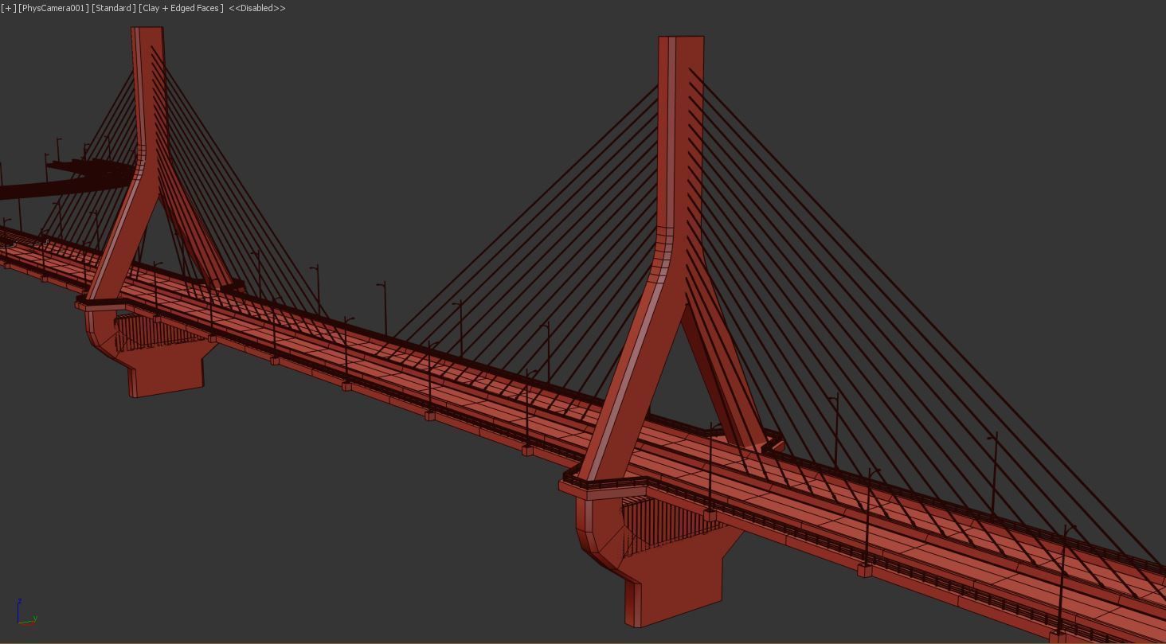Screen dimensions: 1166x644
Task: Open the Standard per-view settings menu
Action: click(112, 8)
